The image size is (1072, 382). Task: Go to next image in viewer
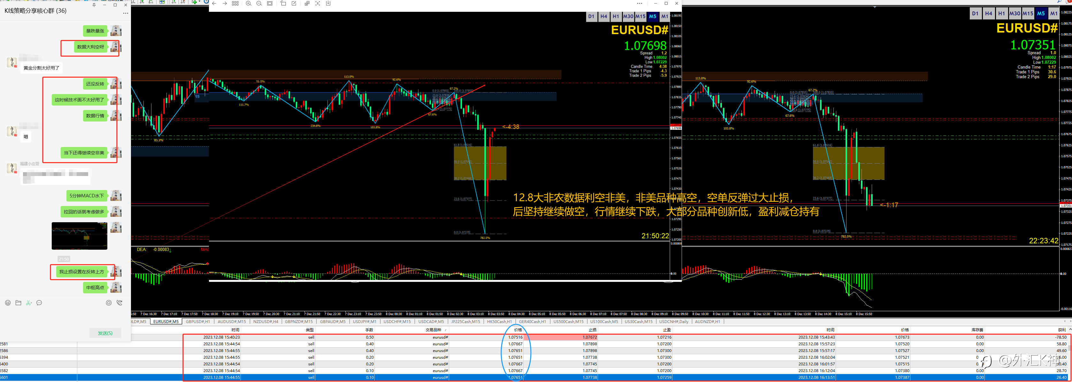pyautogui.click(x=225, y=3)
